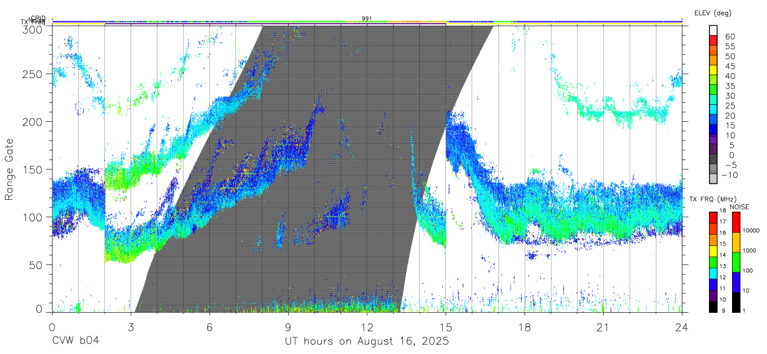Pick the blue TX FRQ swatch between 11 and 12
The width and height of the screenshot is (767, 354).
coord(713,284)
